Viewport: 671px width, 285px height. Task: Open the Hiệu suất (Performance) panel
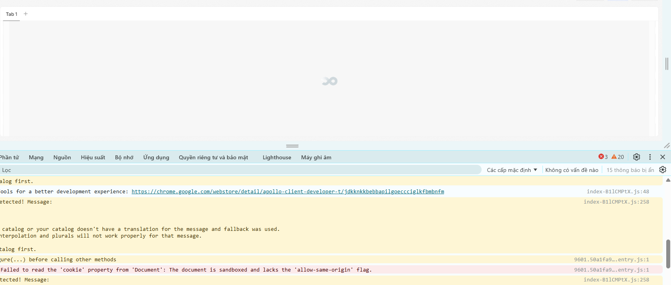(93, 157)
